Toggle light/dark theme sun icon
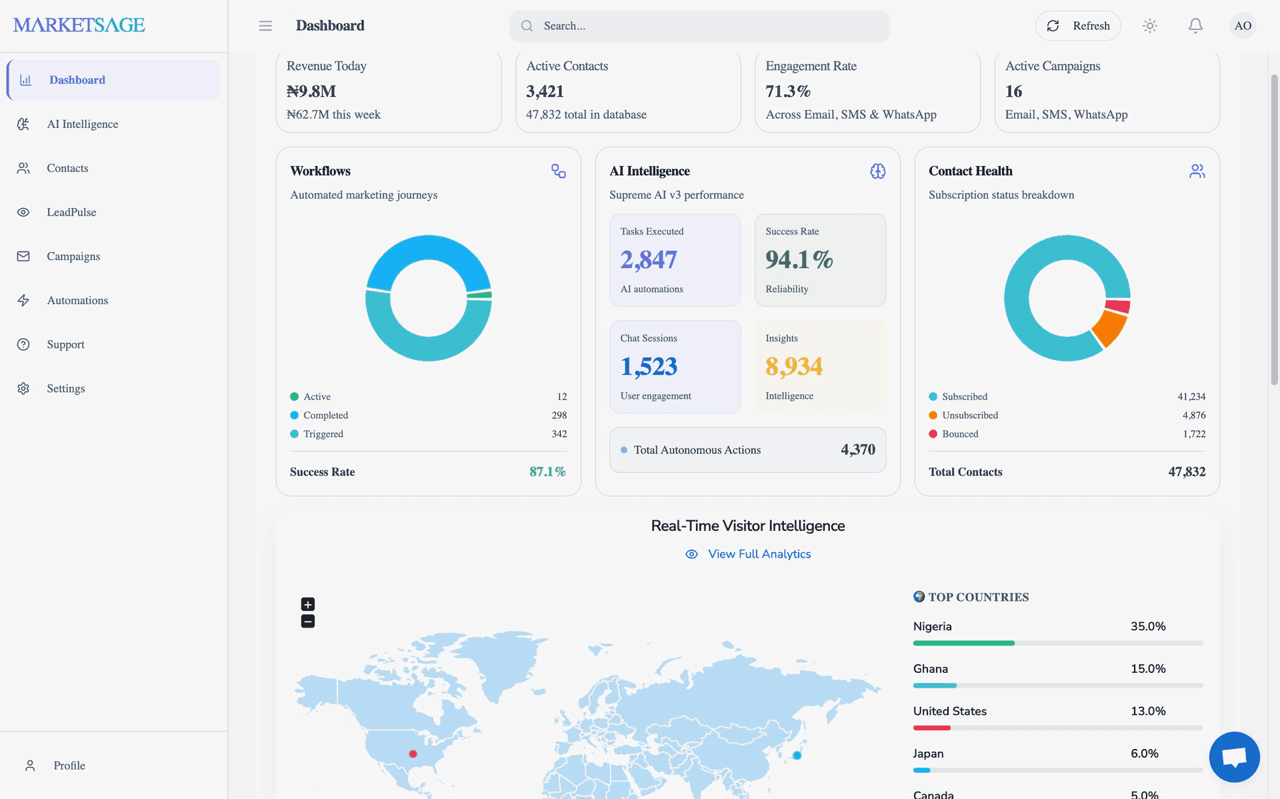The width and height of the screenshot is (1280, 799). 1150,25
